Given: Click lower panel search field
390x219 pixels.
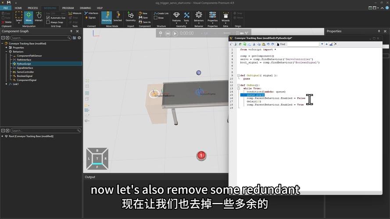Looking at the screenshot, I should [46, 131].
